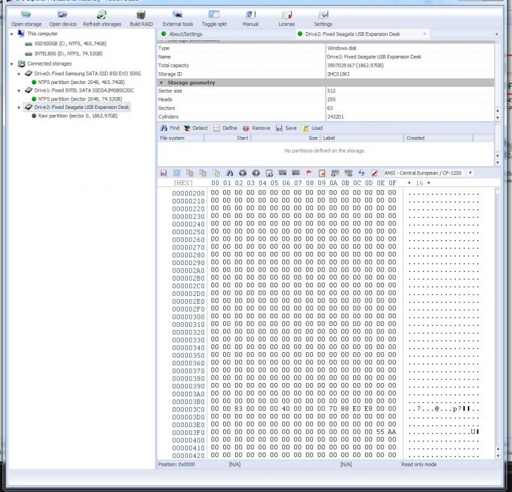The height and width of the screenshot is (492, 512).
Task: Open External tools from the toolbar
Action: tap(178, 14)
